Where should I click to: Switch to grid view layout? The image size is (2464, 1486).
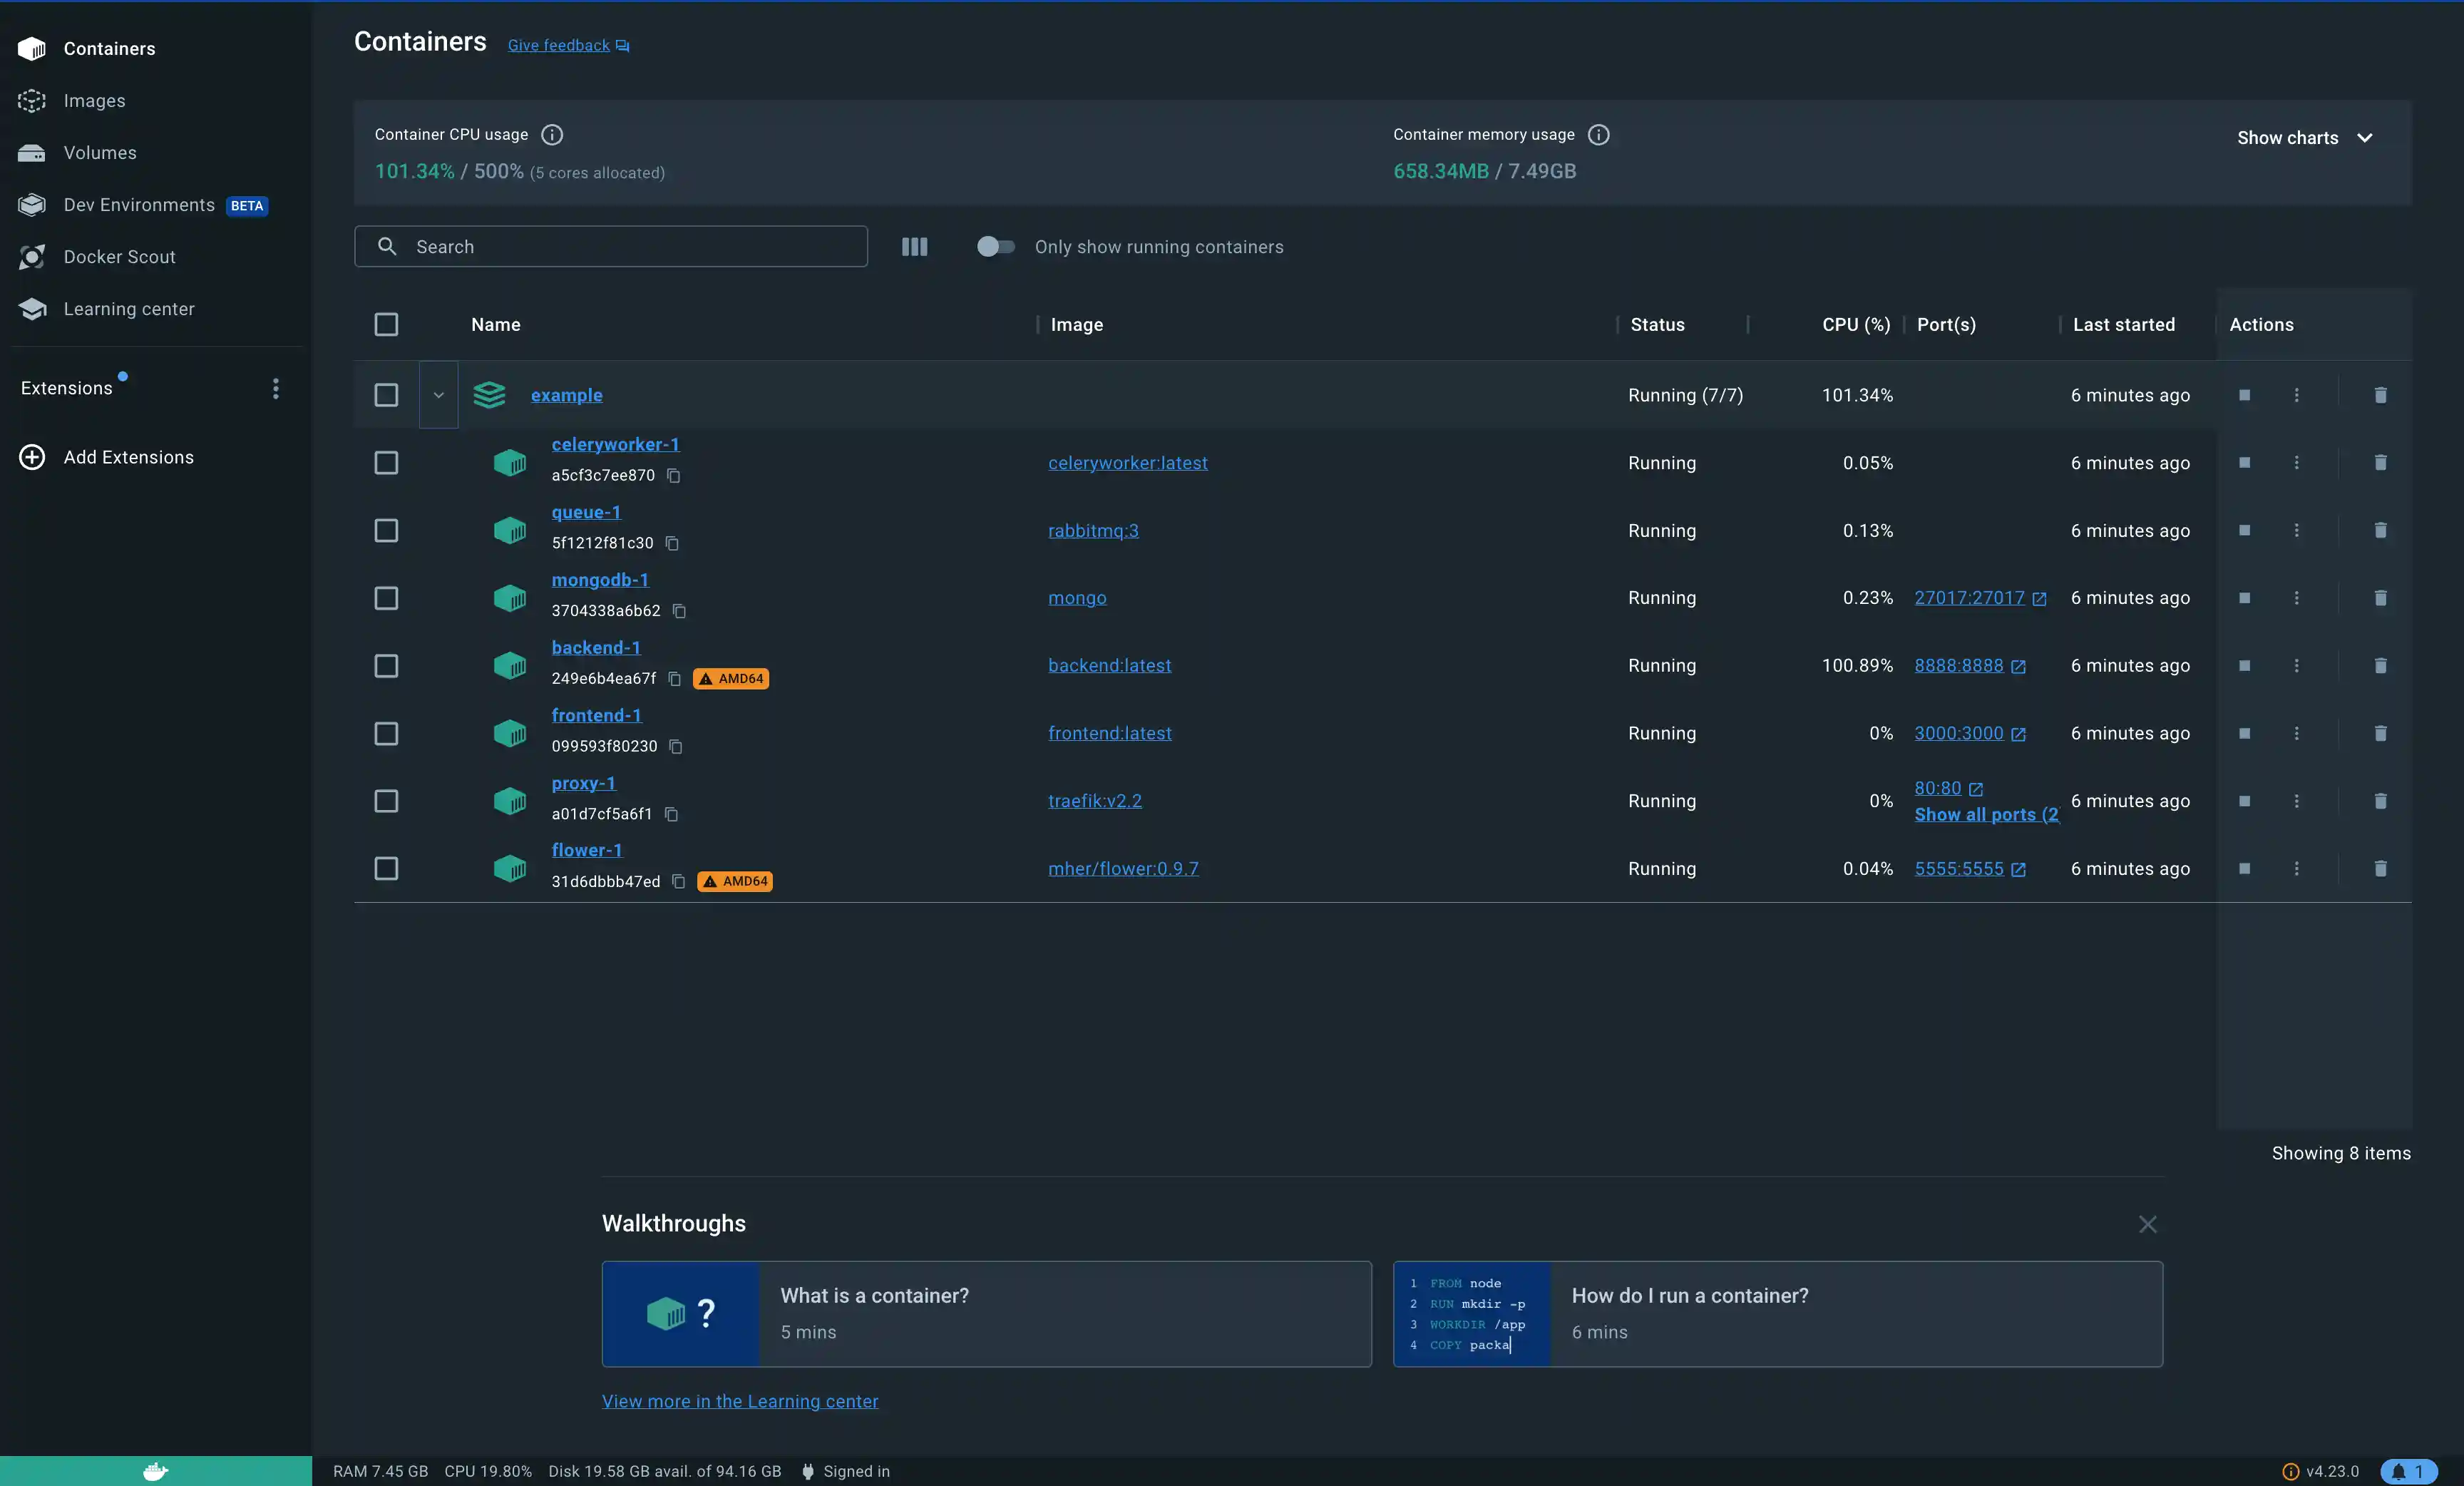click(914, 247)
